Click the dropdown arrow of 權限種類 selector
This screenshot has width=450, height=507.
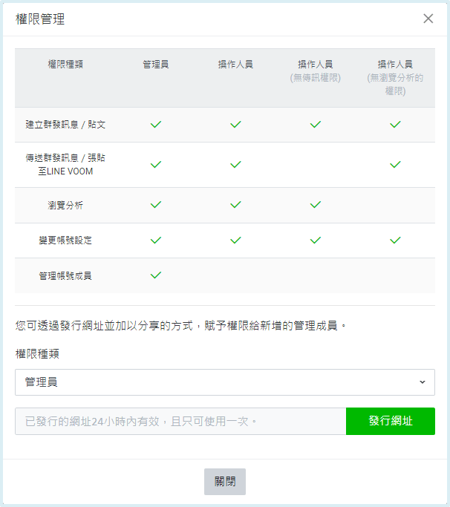(422, 382)
